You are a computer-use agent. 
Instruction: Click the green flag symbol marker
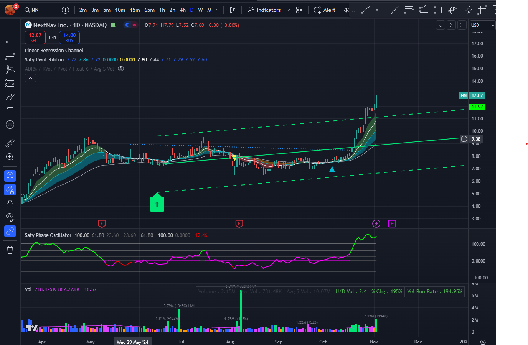114,25
